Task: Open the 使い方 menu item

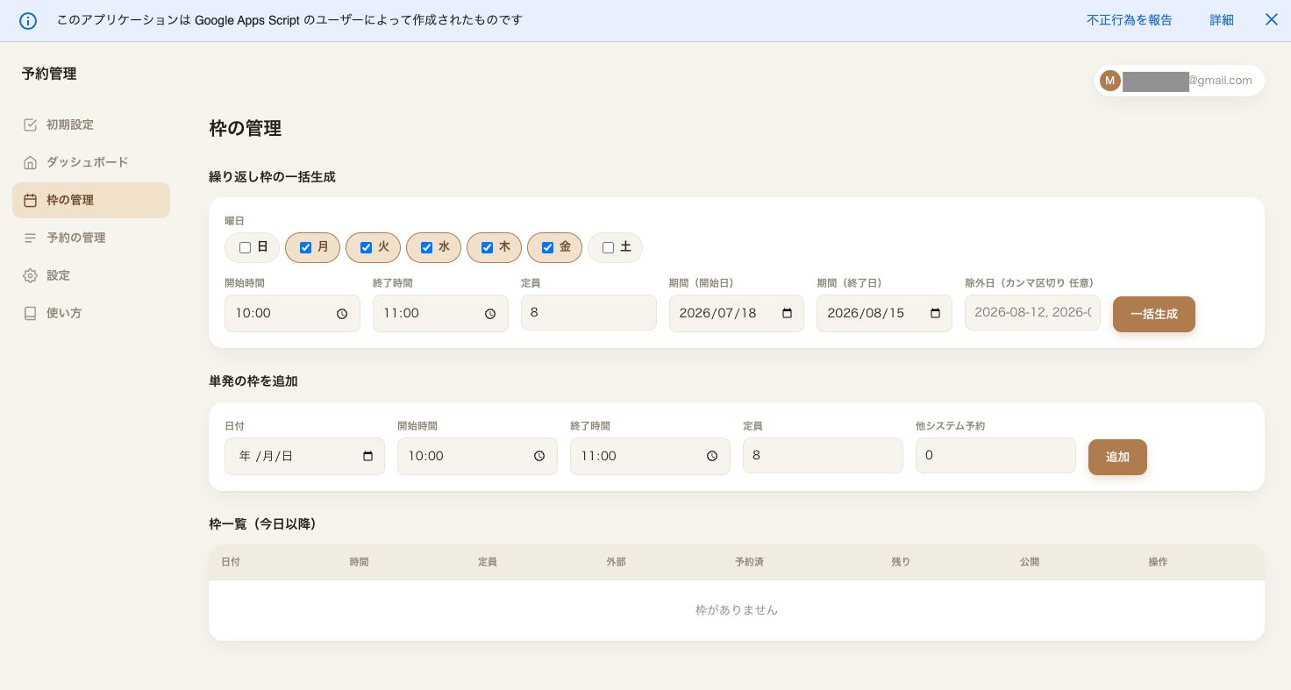Action: coord(91,313)
